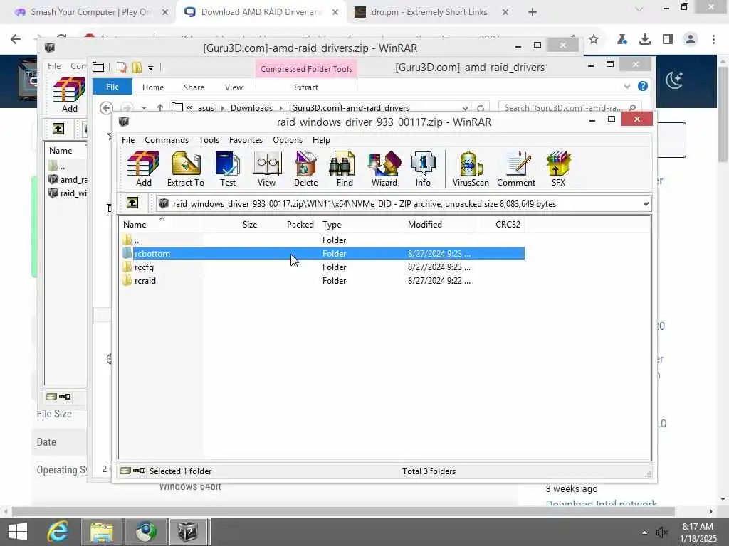Viewport: 729px width, 546px height.
Task: Click the Extract To toolbar icon
Action: tap(186, 169)
